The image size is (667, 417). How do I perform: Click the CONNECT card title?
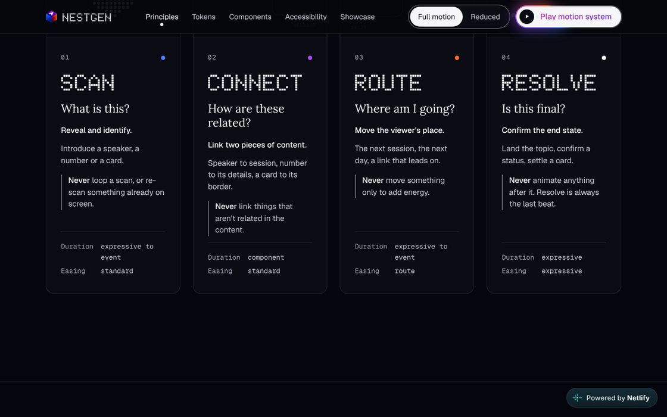(255, 83)
